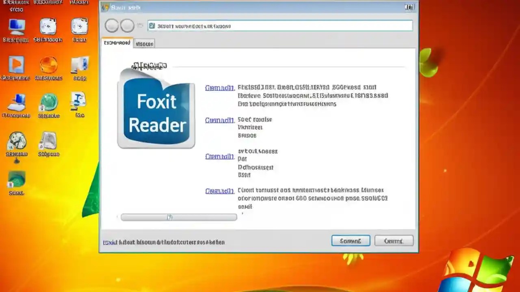
Task: Expand the back navigation circle button
Action: tap(112, 25)
